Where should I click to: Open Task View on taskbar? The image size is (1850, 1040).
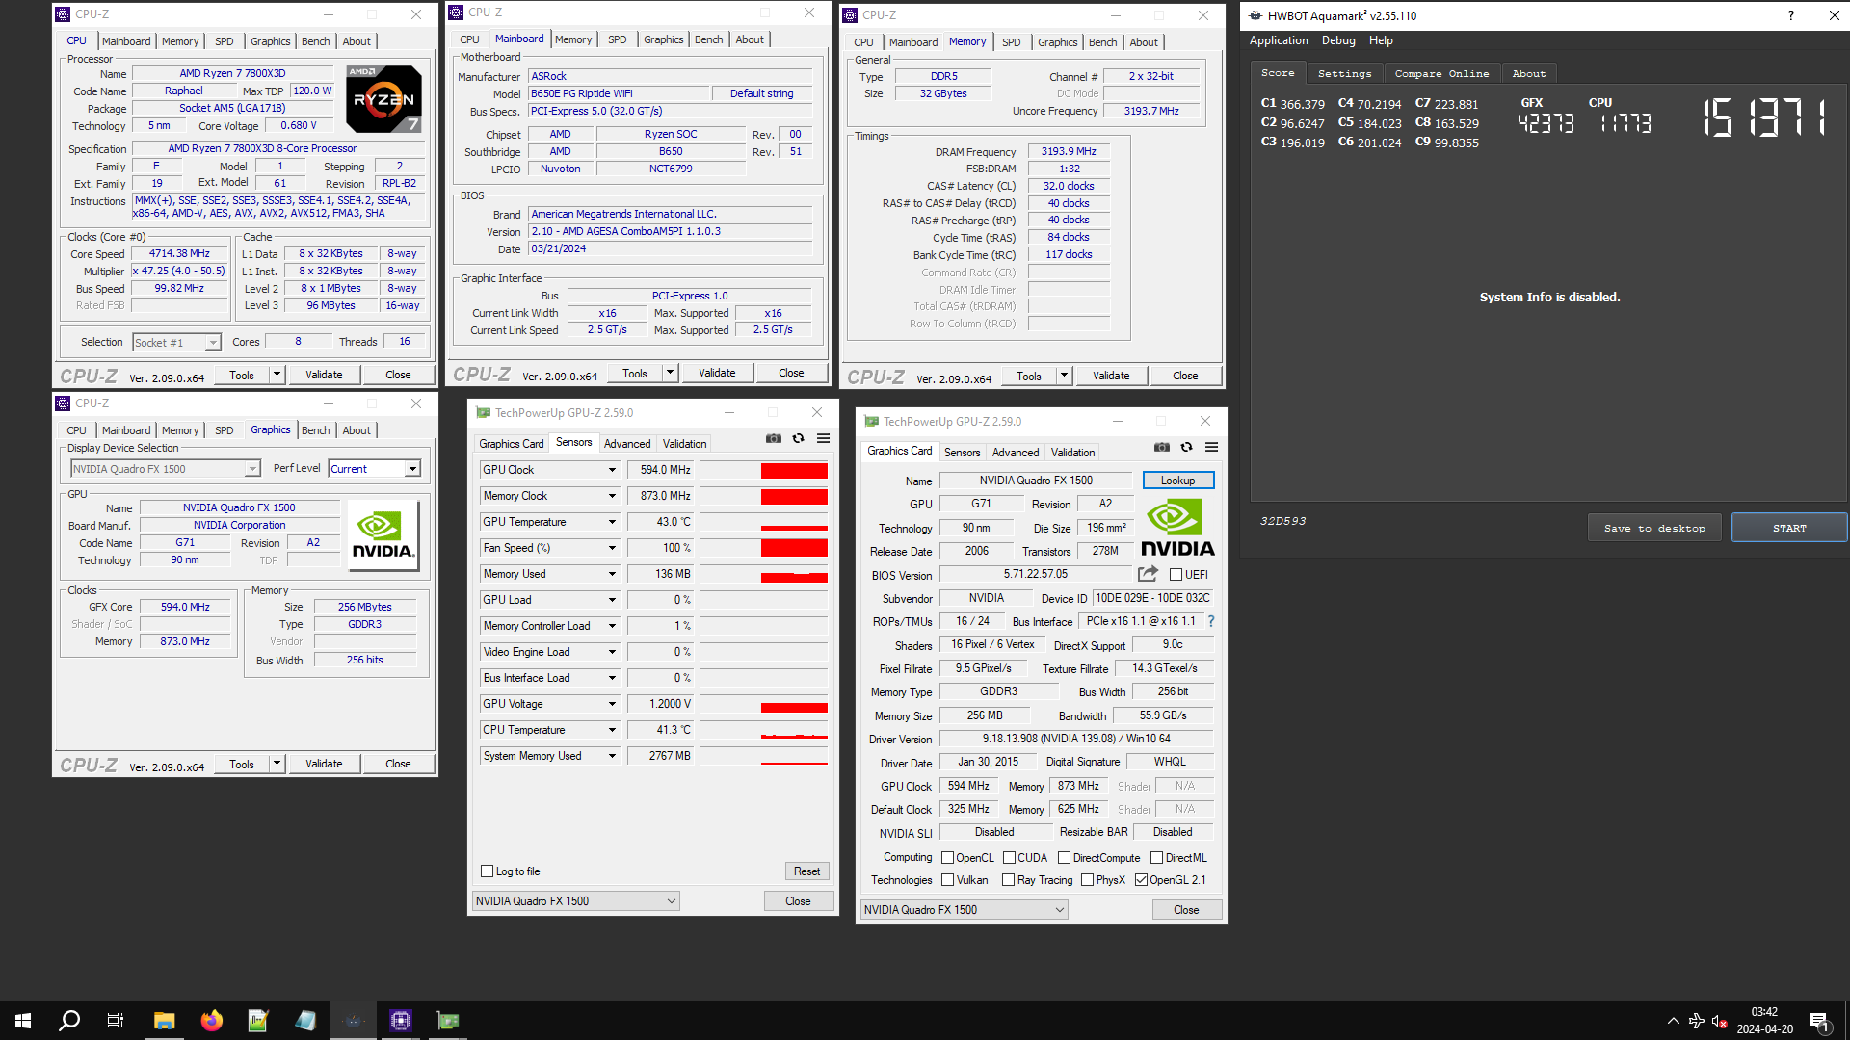[116, 1021]
